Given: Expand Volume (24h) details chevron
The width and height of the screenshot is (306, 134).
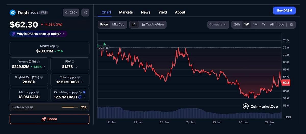Looking at the screenshot, I should coord(44,67).
